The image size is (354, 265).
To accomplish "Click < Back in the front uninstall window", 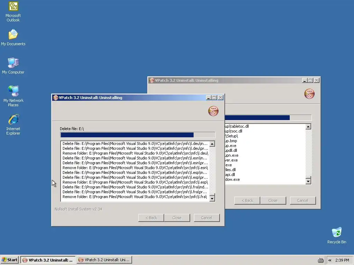I will pos(151,218).
